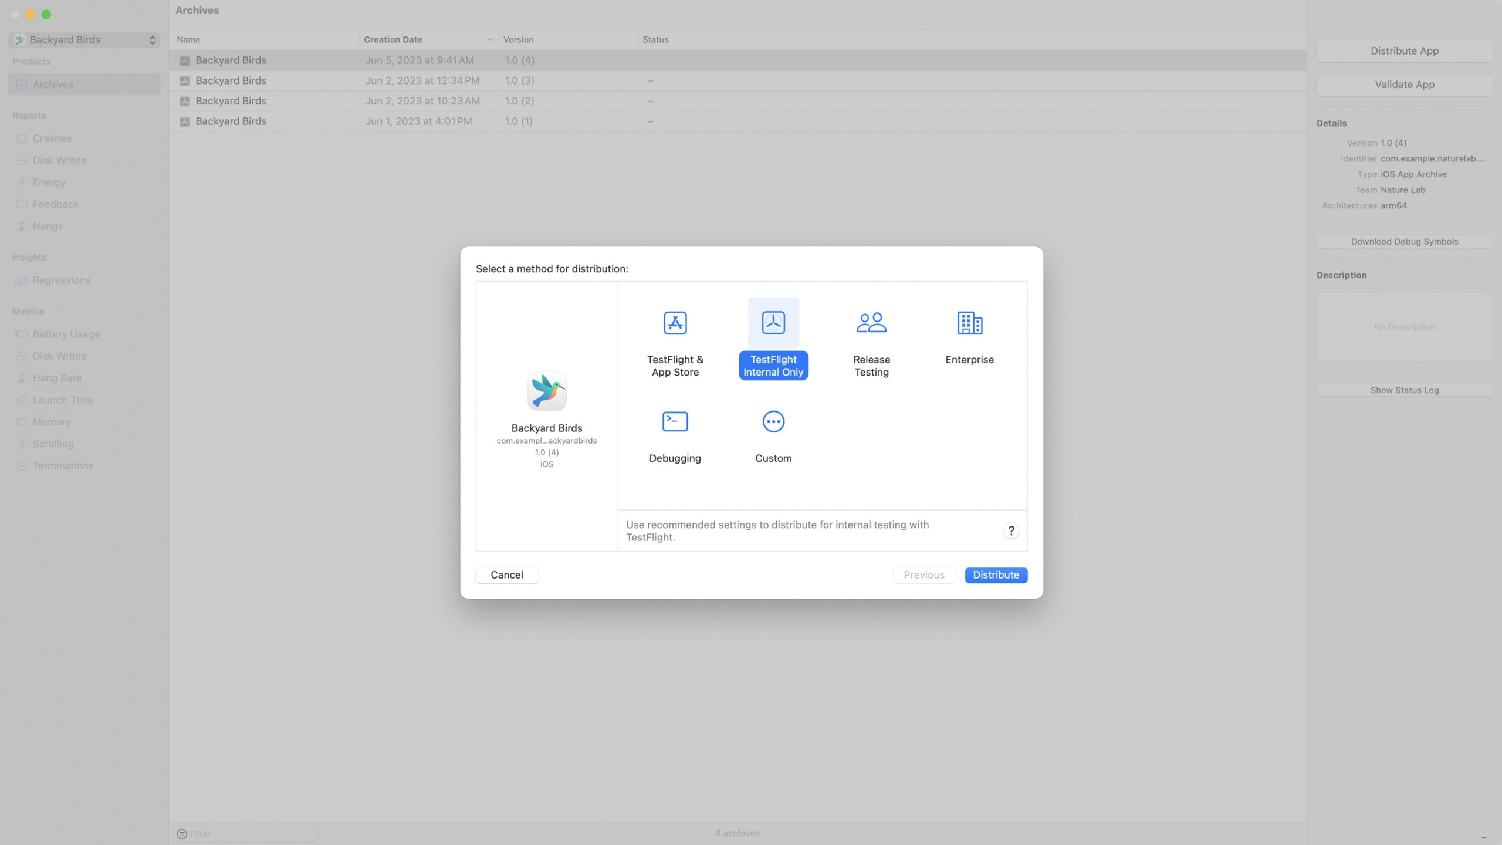Click version 1.0 (1) cell

(x=519, y=121)
